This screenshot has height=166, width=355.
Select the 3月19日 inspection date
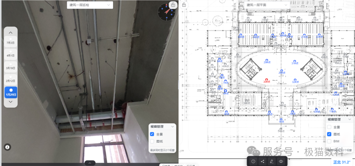point(11,67)
